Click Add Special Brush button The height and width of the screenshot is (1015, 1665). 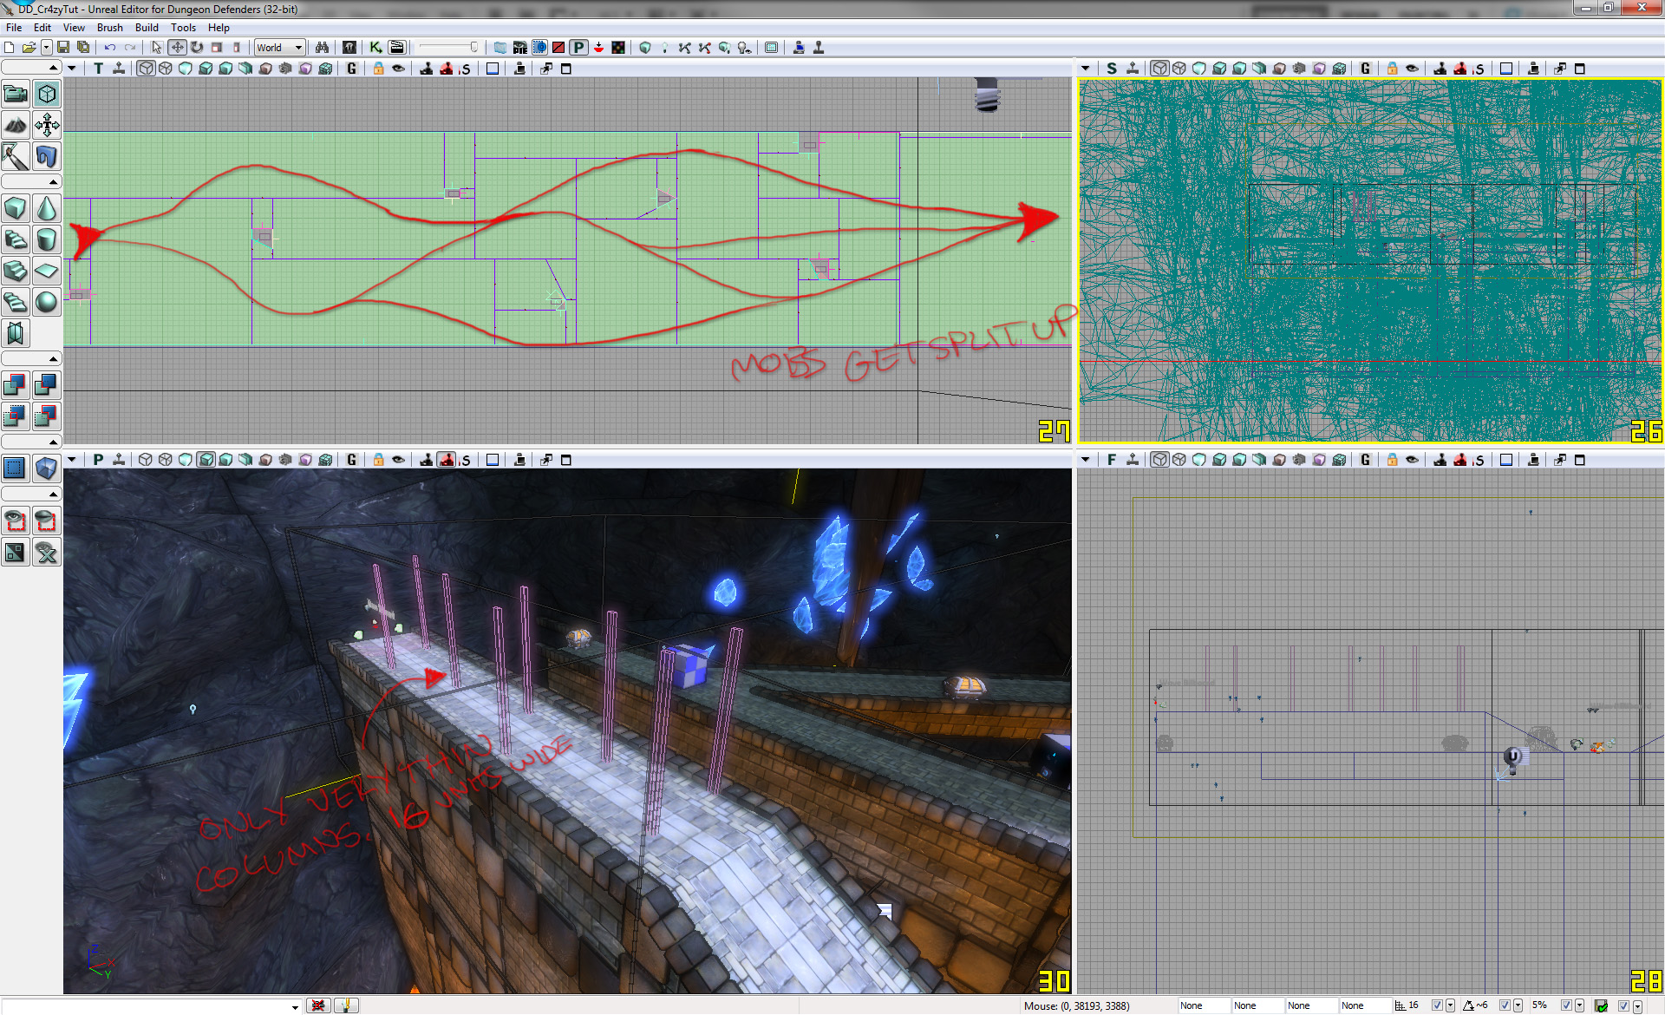pyautogui.click(x=16, y=468)
